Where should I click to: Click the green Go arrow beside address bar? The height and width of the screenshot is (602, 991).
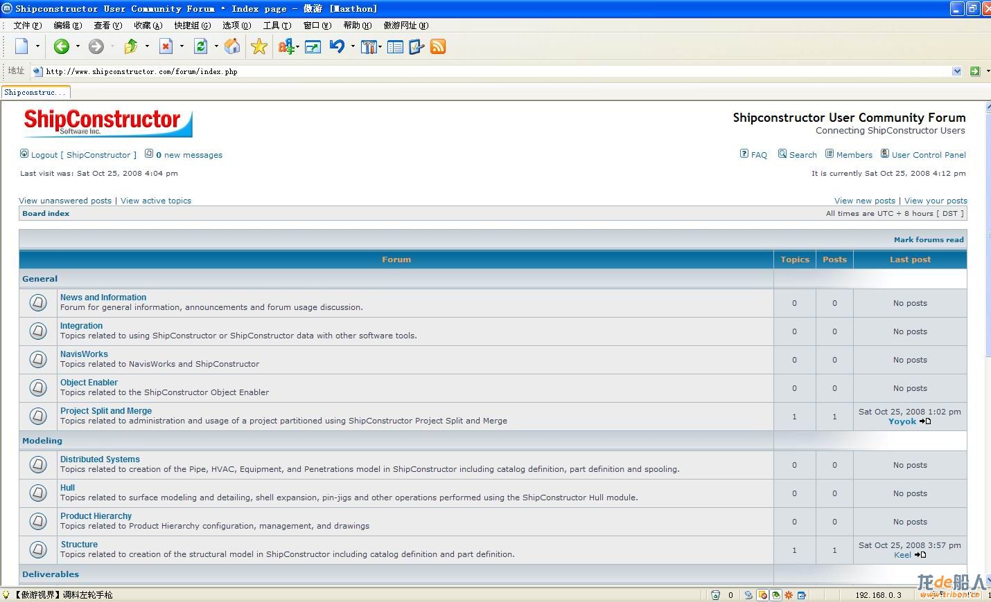[975, 71]
